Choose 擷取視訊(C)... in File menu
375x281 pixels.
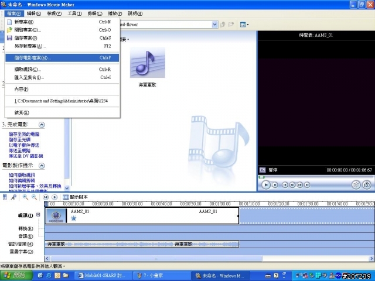(x=62, y=70)
